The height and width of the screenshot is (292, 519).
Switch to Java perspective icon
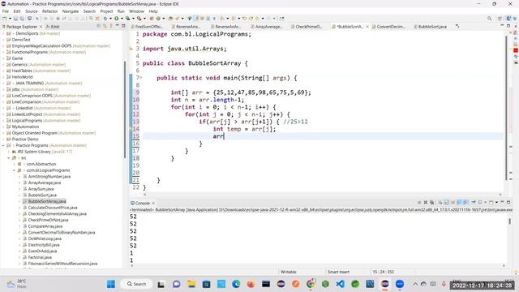coord(508,19)
